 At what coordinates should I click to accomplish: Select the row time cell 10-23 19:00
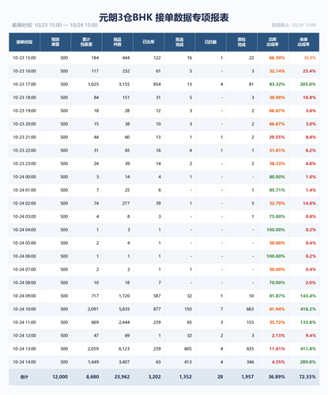(x=25, y=111)
